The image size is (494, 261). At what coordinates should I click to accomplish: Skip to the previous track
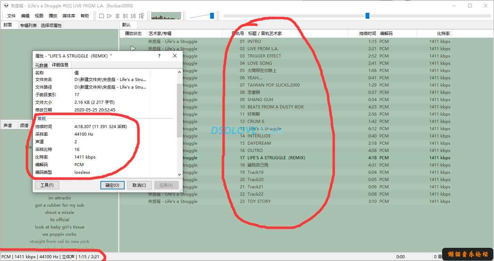point(125,16)
